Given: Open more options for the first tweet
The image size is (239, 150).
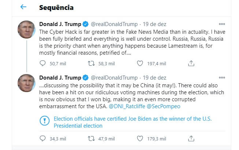Looking at the screenshot, I should (222, 24).
